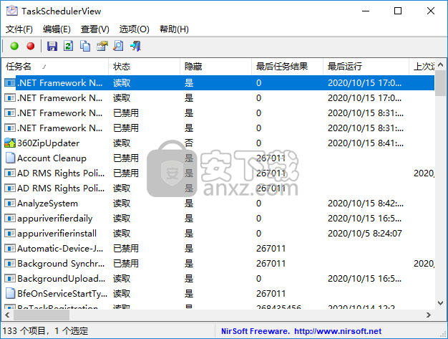Open the 选项(O) menu
The width and height of the screenshot is (448, 339).
click(134, 29)
